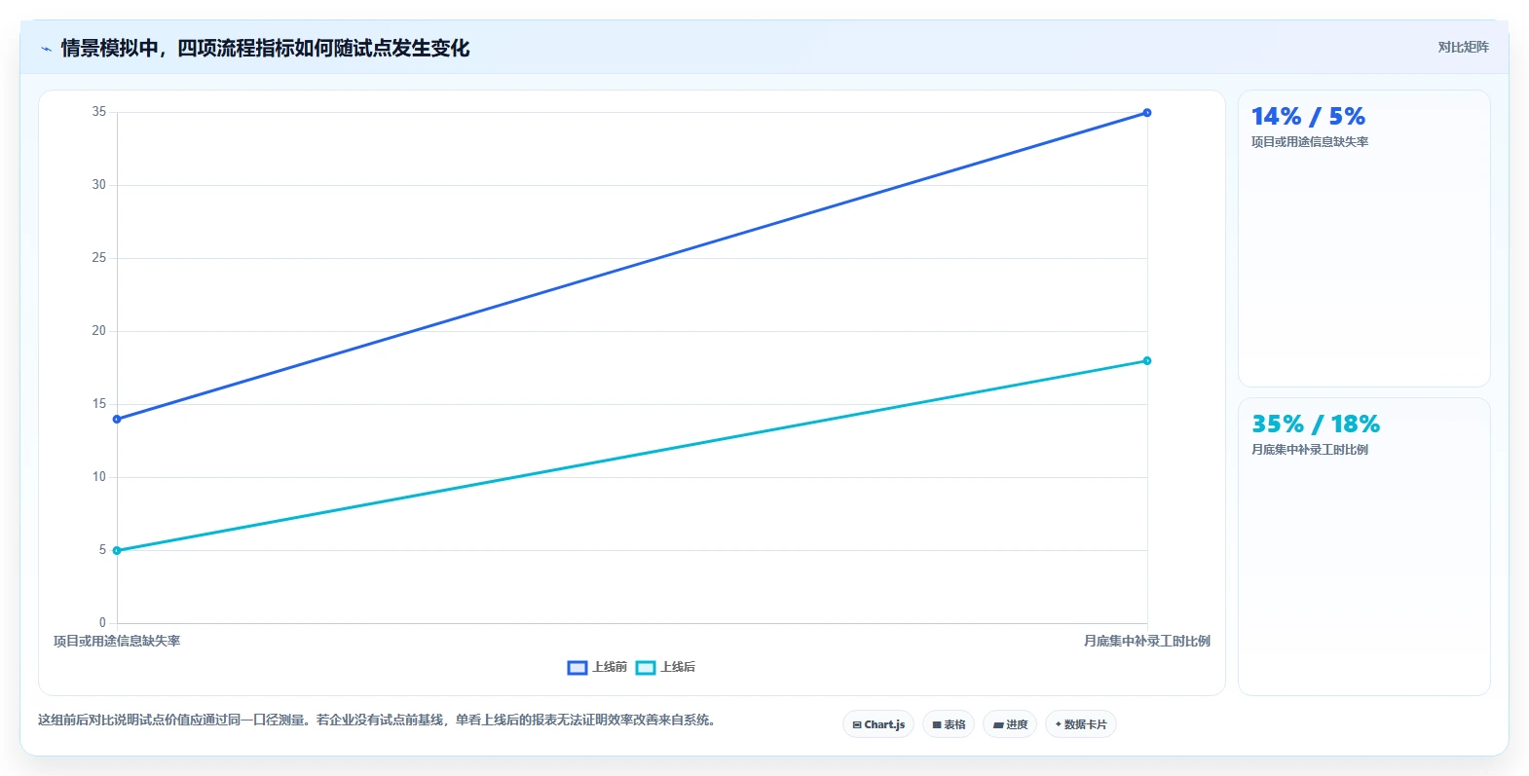Click the y-axis tick label 0
This screenshot has height=776, width=1529.
tap(102, 623)
